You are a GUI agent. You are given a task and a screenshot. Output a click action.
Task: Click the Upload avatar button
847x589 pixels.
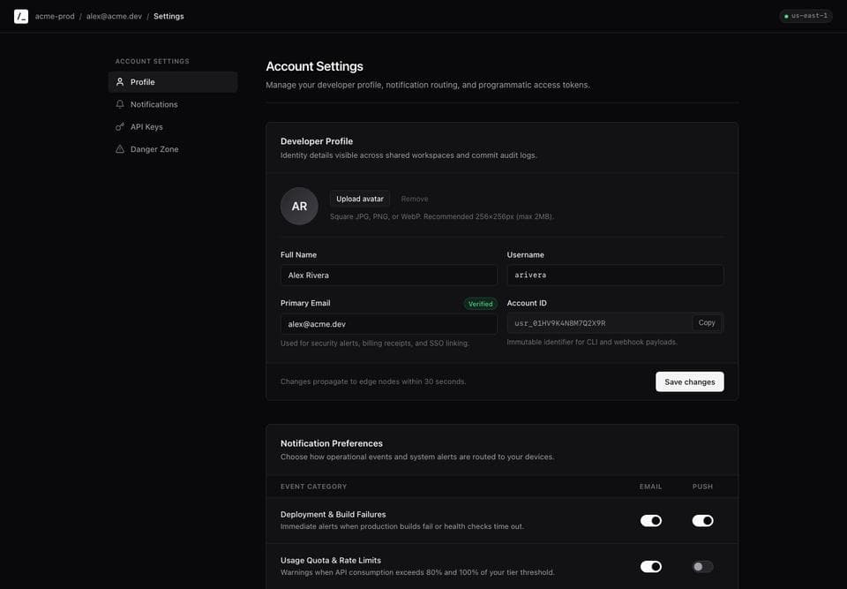point(360,199)
